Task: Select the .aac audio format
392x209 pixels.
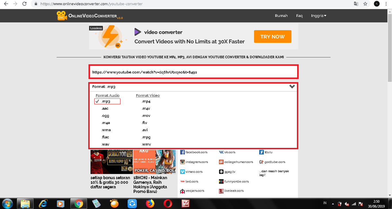Action: [105, 109]
